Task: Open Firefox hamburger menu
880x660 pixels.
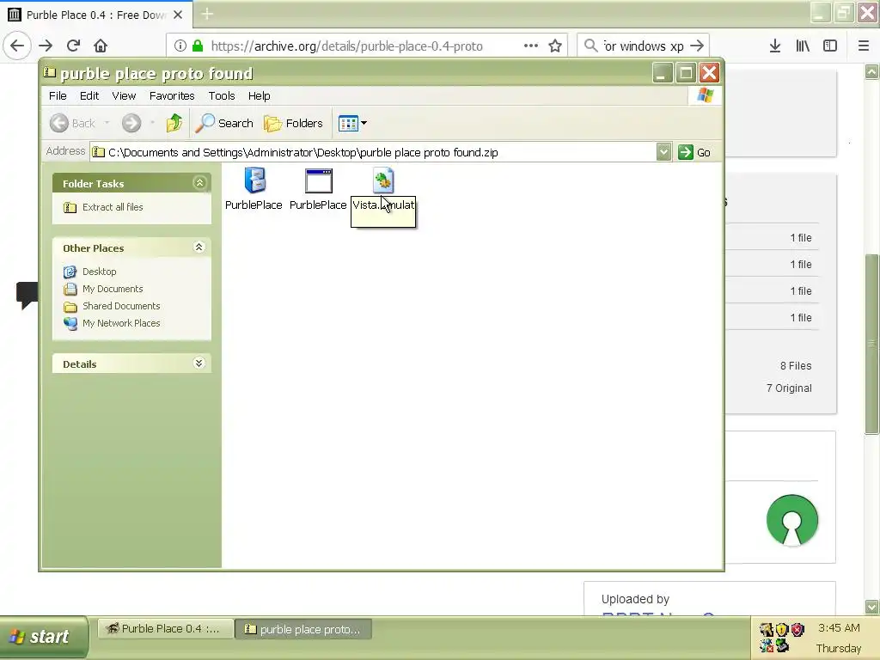Action: tap(864, 46)
